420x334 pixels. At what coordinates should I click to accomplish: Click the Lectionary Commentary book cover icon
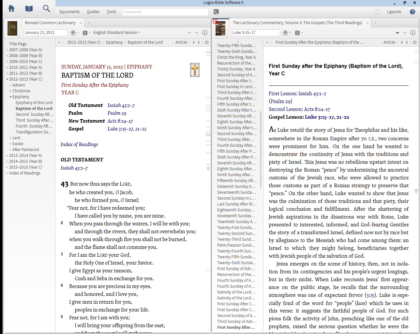click(x=220, y=28)
